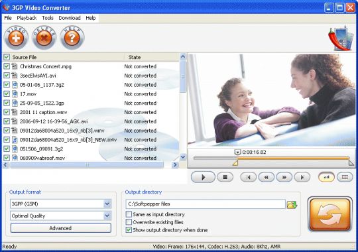
Task: Browse for output folder icon
Action: tap(292, 204)
